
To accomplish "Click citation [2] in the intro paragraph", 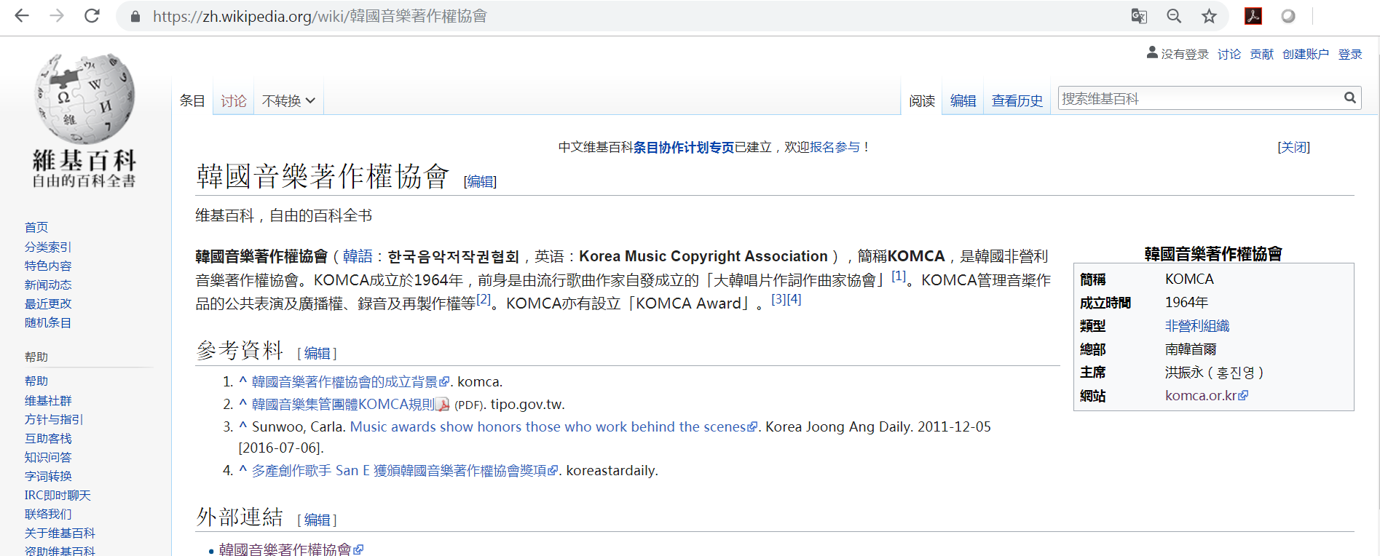I will [484, 299].
